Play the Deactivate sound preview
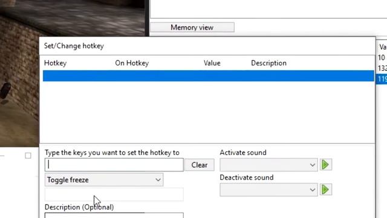 click(326, 190)
